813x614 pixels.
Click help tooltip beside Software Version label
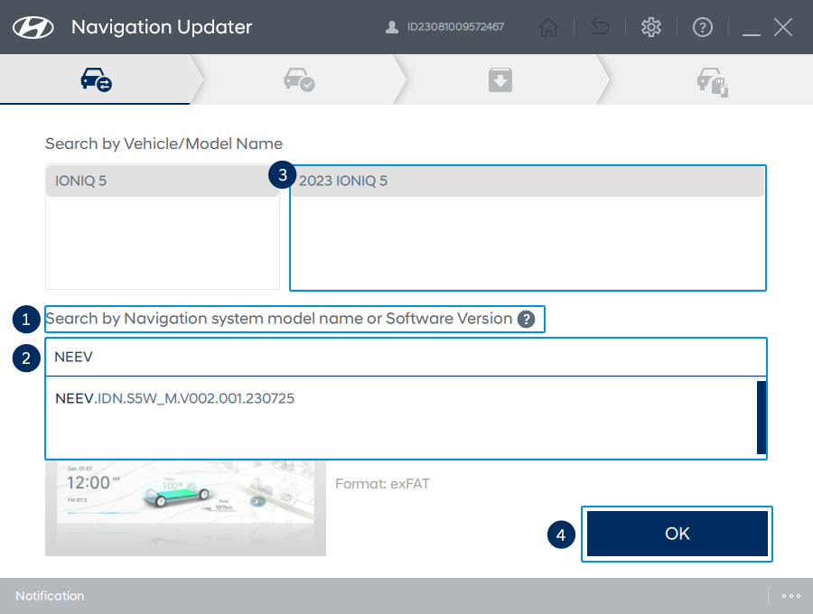[526, 320]
